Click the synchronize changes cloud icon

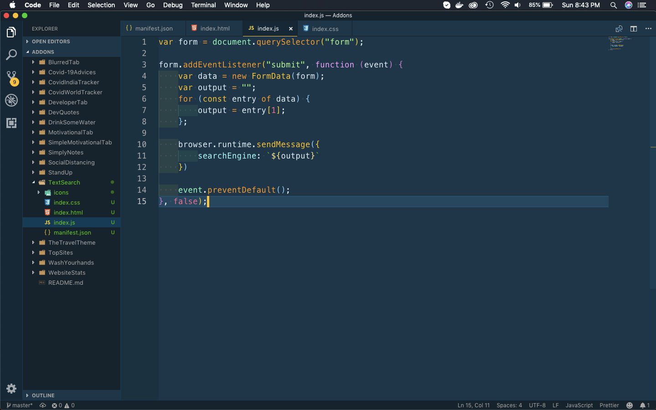coord(43,405)
